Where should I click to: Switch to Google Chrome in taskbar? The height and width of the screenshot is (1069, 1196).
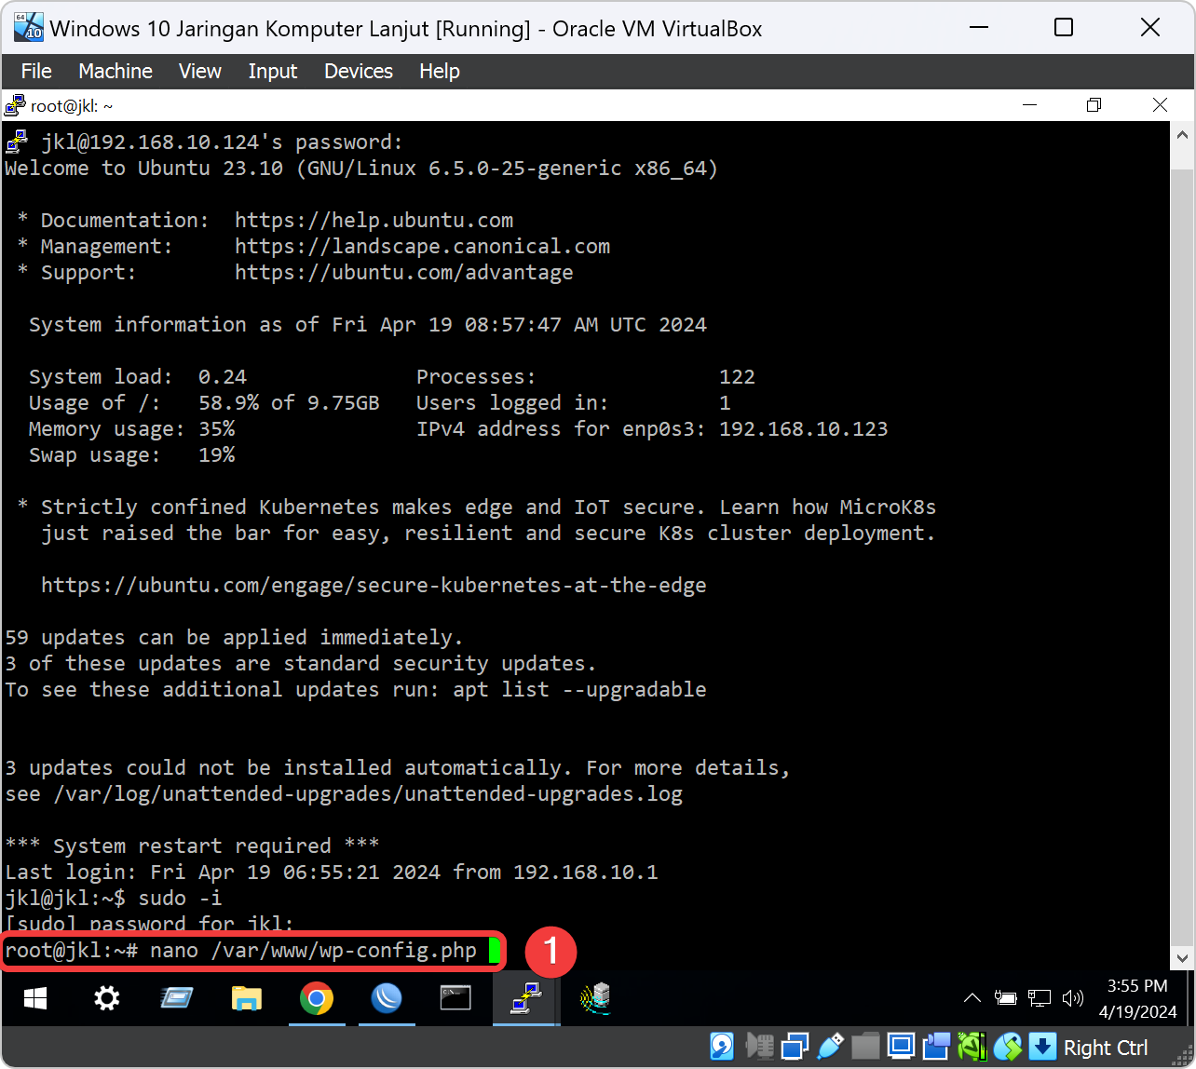click(x=317, y=999)
